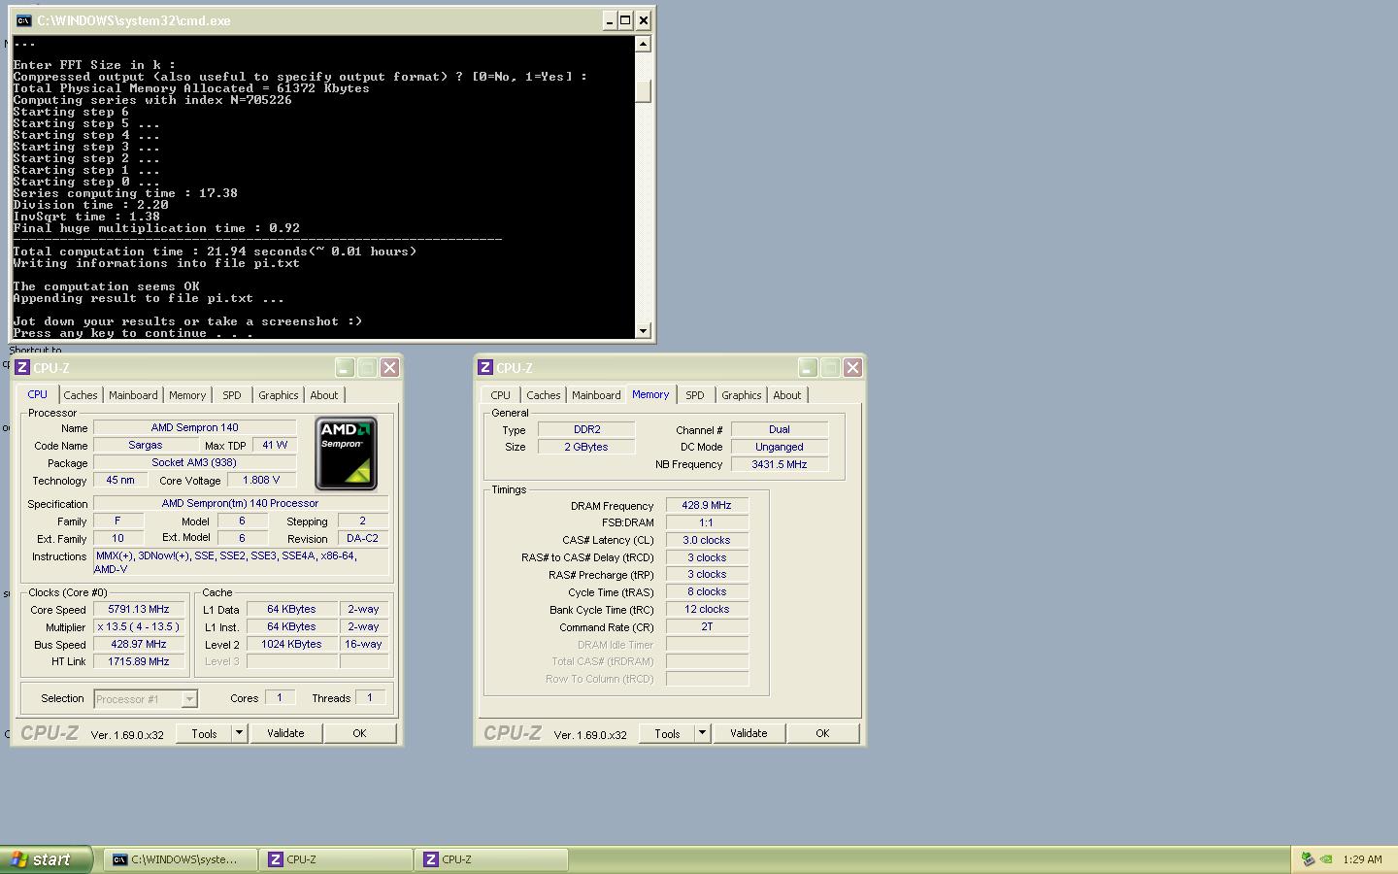Switch to the second CPU-Z taskbar button
Viewport: 1398px width, 874px height.
(491, 859)
